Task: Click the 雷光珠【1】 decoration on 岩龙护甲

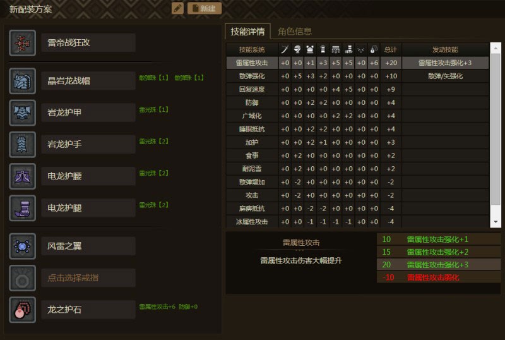Action: pyautogui.click(x=153, y=109)
